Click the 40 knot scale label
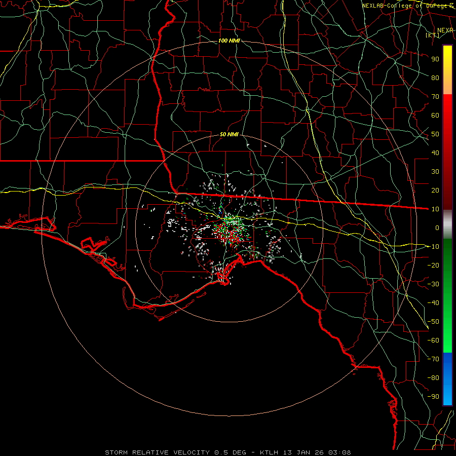This screenshot has width=456, height=456. pyautogui.click(x=435, y=153)
